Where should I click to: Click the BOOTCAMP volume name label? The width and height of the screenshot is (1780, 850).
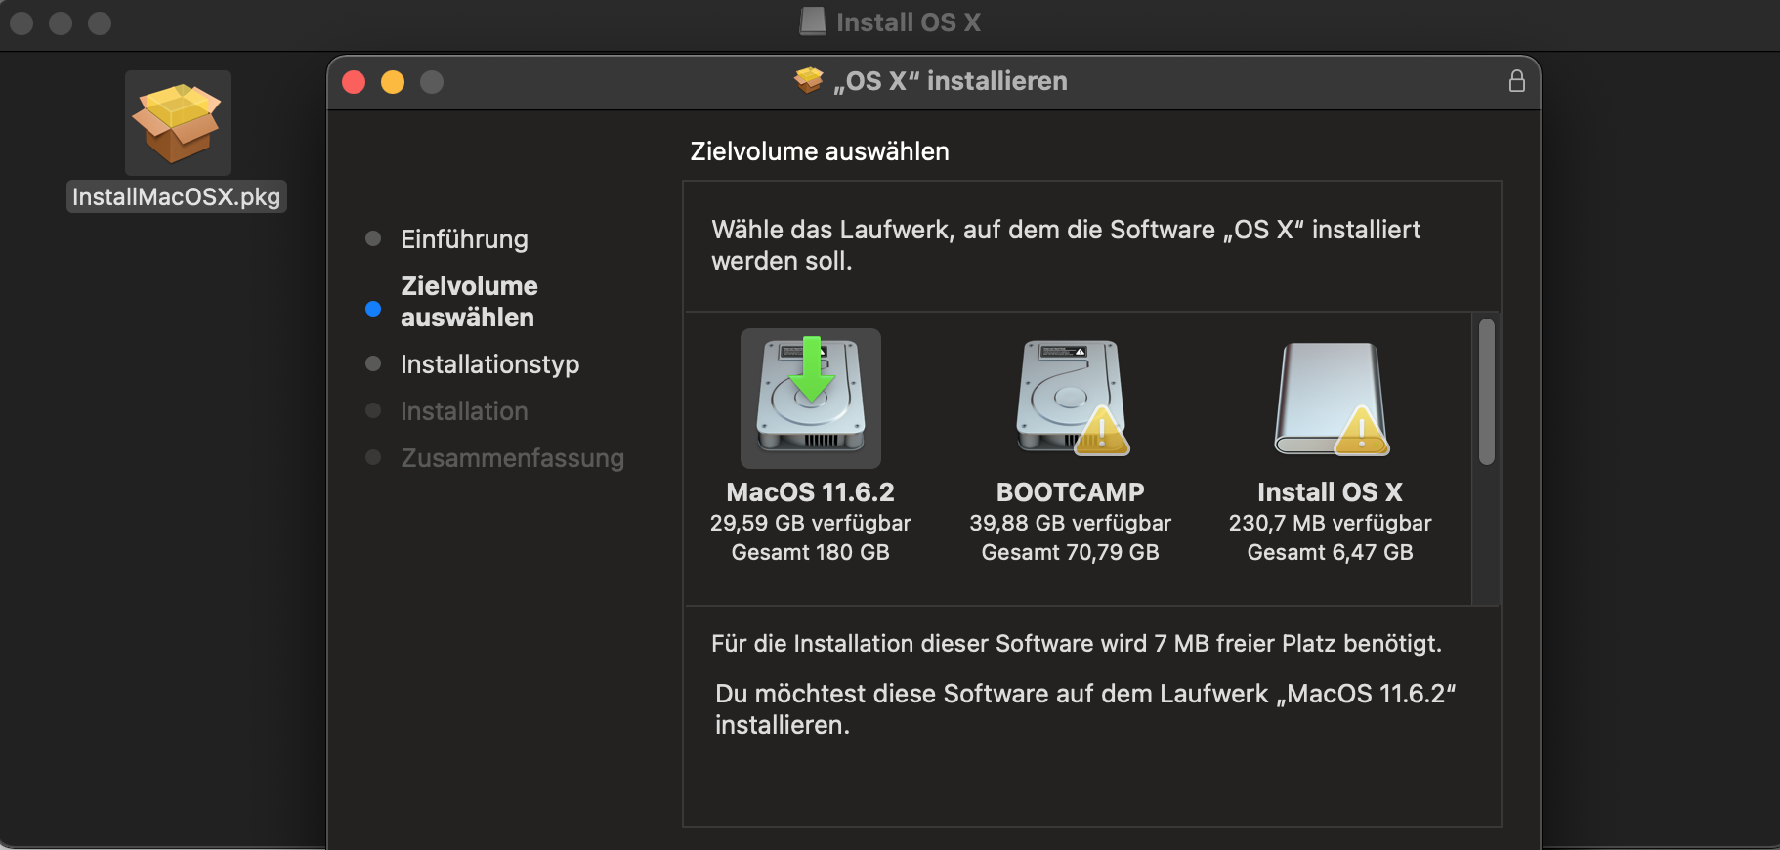[x=1070, y=492]
